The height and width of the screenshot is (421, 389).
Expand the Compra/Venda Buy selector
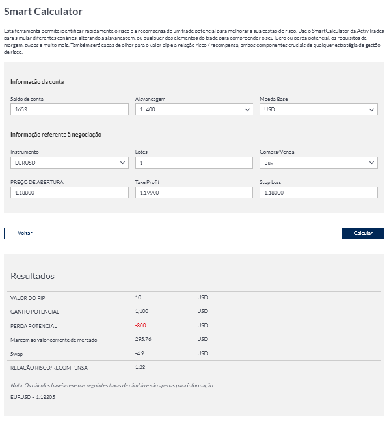point(318,163)
